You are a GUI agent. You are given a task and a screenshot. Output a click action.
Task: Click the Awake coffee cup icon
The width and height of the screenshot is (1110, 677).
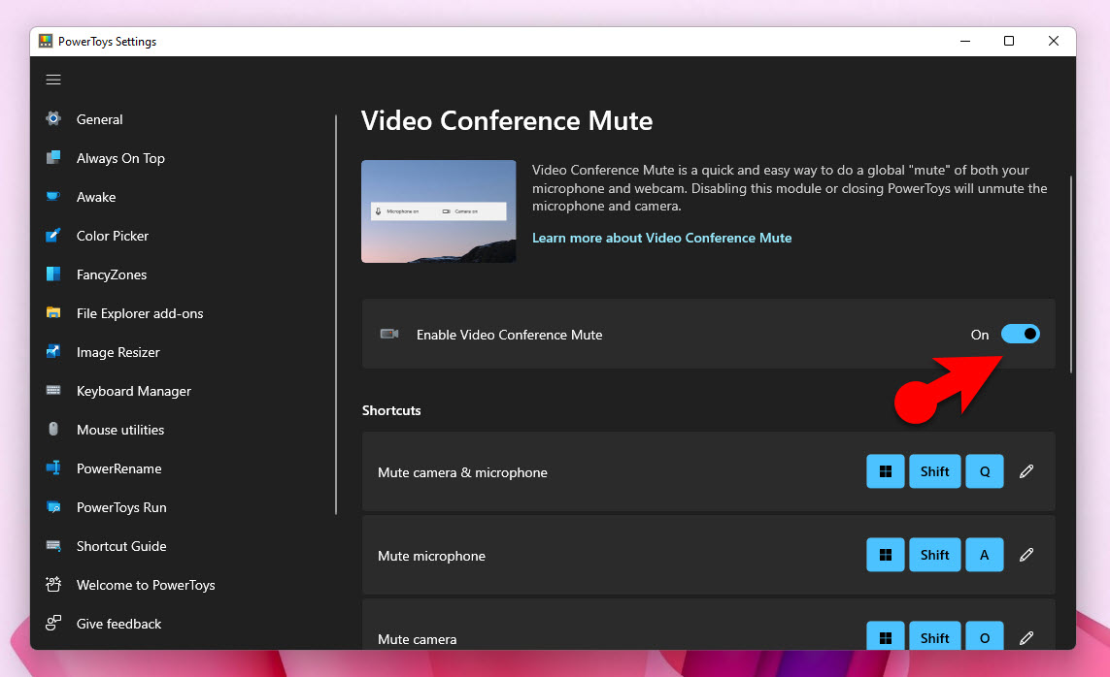click(53, 197)
